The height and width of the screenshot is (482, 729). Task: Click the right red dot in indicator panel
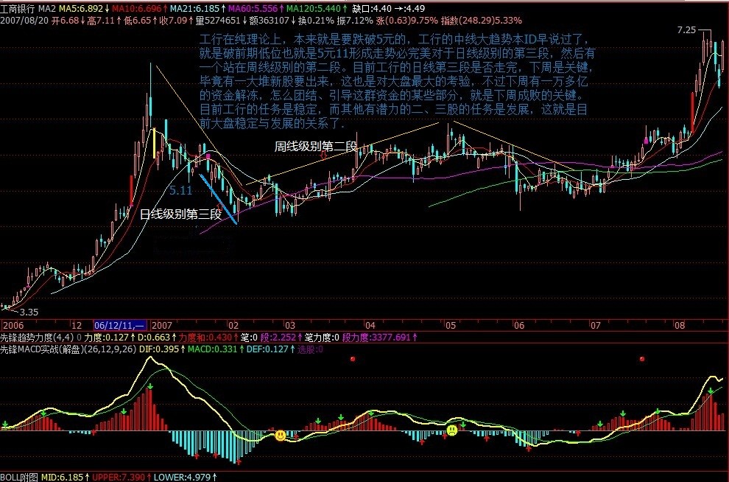click(x=642, y=359)
